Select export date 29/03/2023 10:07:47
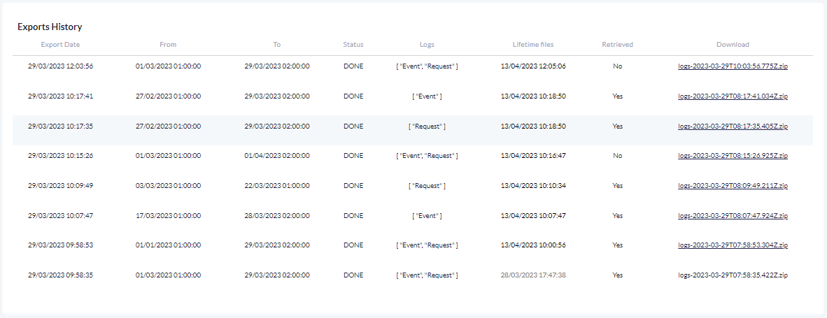The height and width of the screenshot is (318, 827). point(61,216)
